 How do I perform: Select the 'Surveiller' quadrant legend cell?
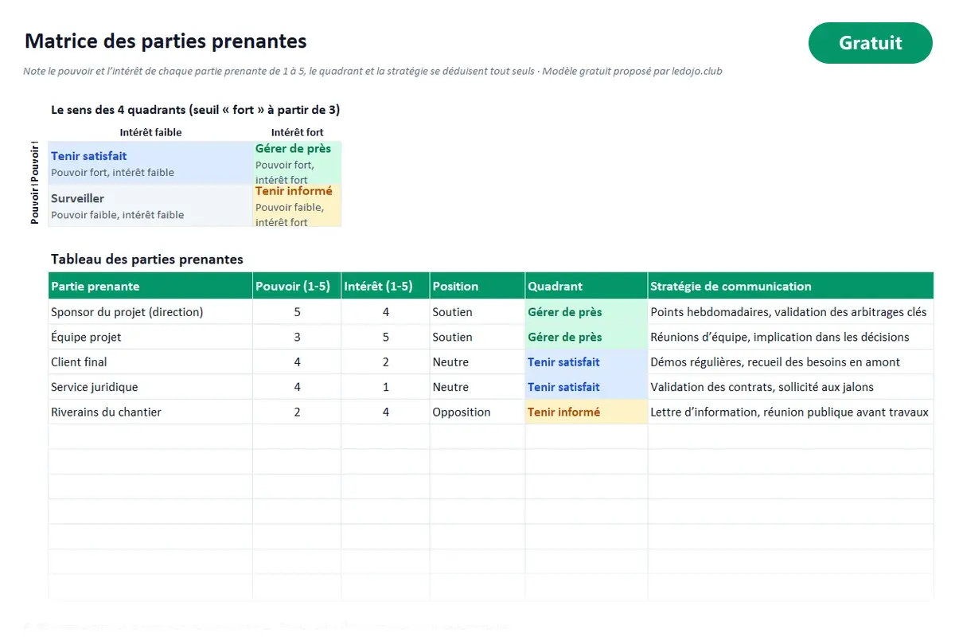click(x=150, y=205)
